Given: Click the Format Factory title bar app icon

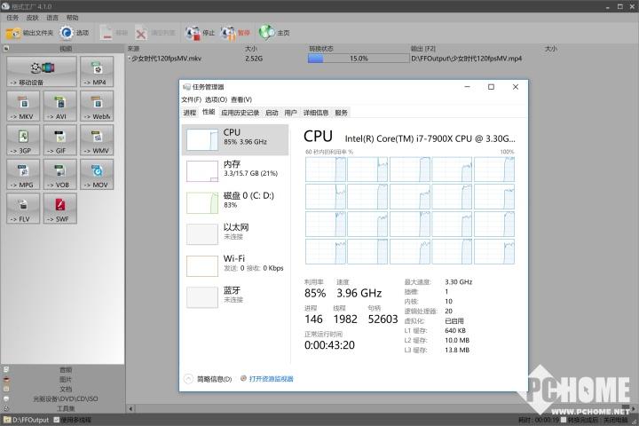Looking at the screenshot, I should click(x=5, y=6).
